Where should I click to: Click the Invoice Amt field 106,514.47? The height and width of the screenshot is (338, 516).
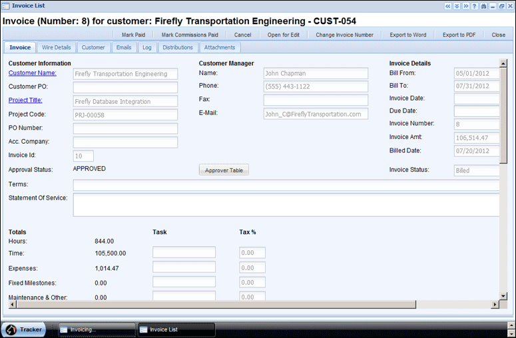477,138
